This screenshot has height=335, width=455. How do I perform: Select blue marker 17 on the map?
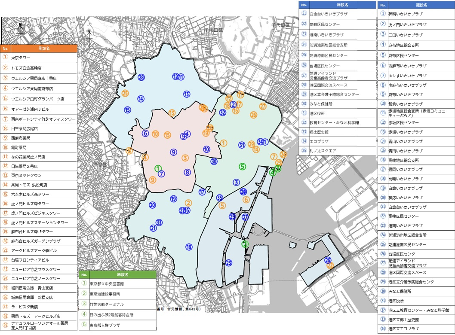point(202,192)
